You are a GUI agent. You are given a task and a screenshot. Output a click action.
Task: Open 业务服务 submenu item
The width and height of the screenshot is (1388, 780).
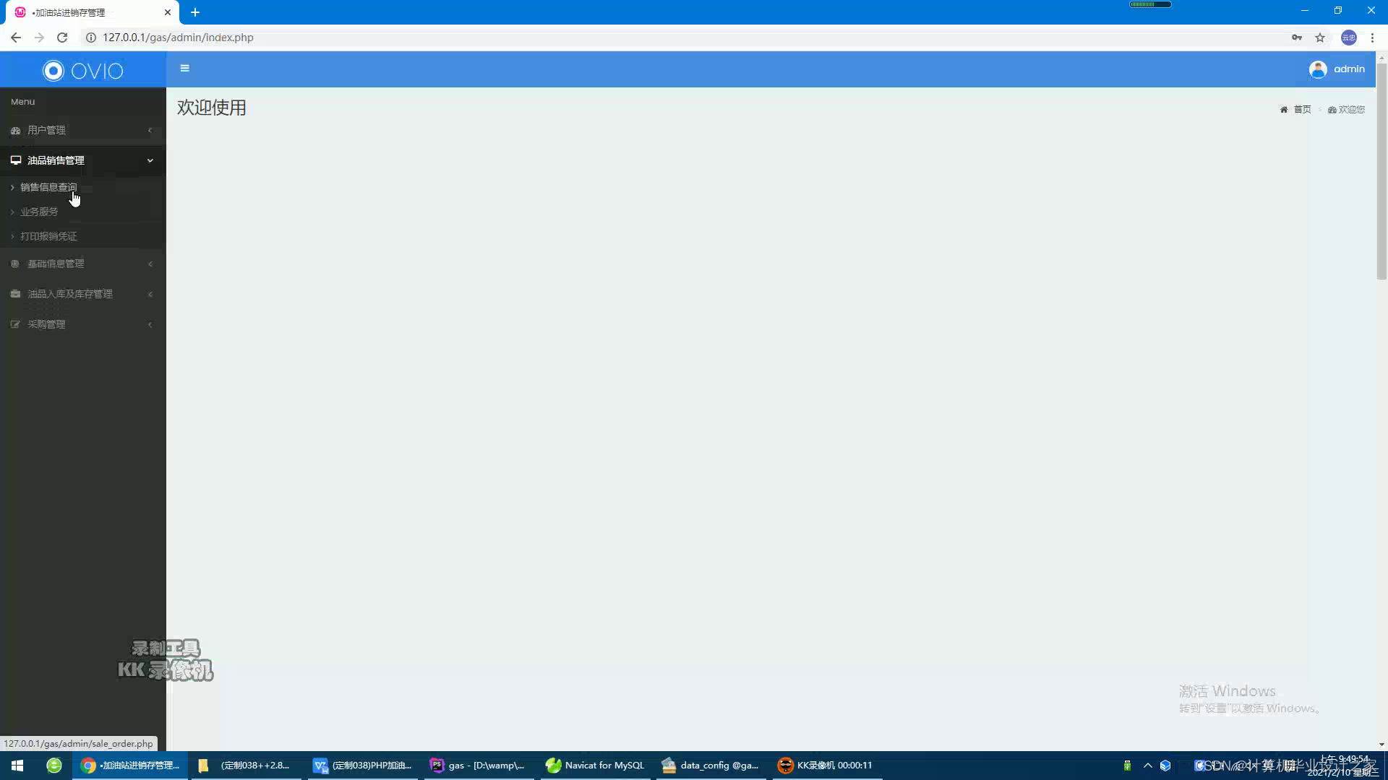click(x=39, y=212)
